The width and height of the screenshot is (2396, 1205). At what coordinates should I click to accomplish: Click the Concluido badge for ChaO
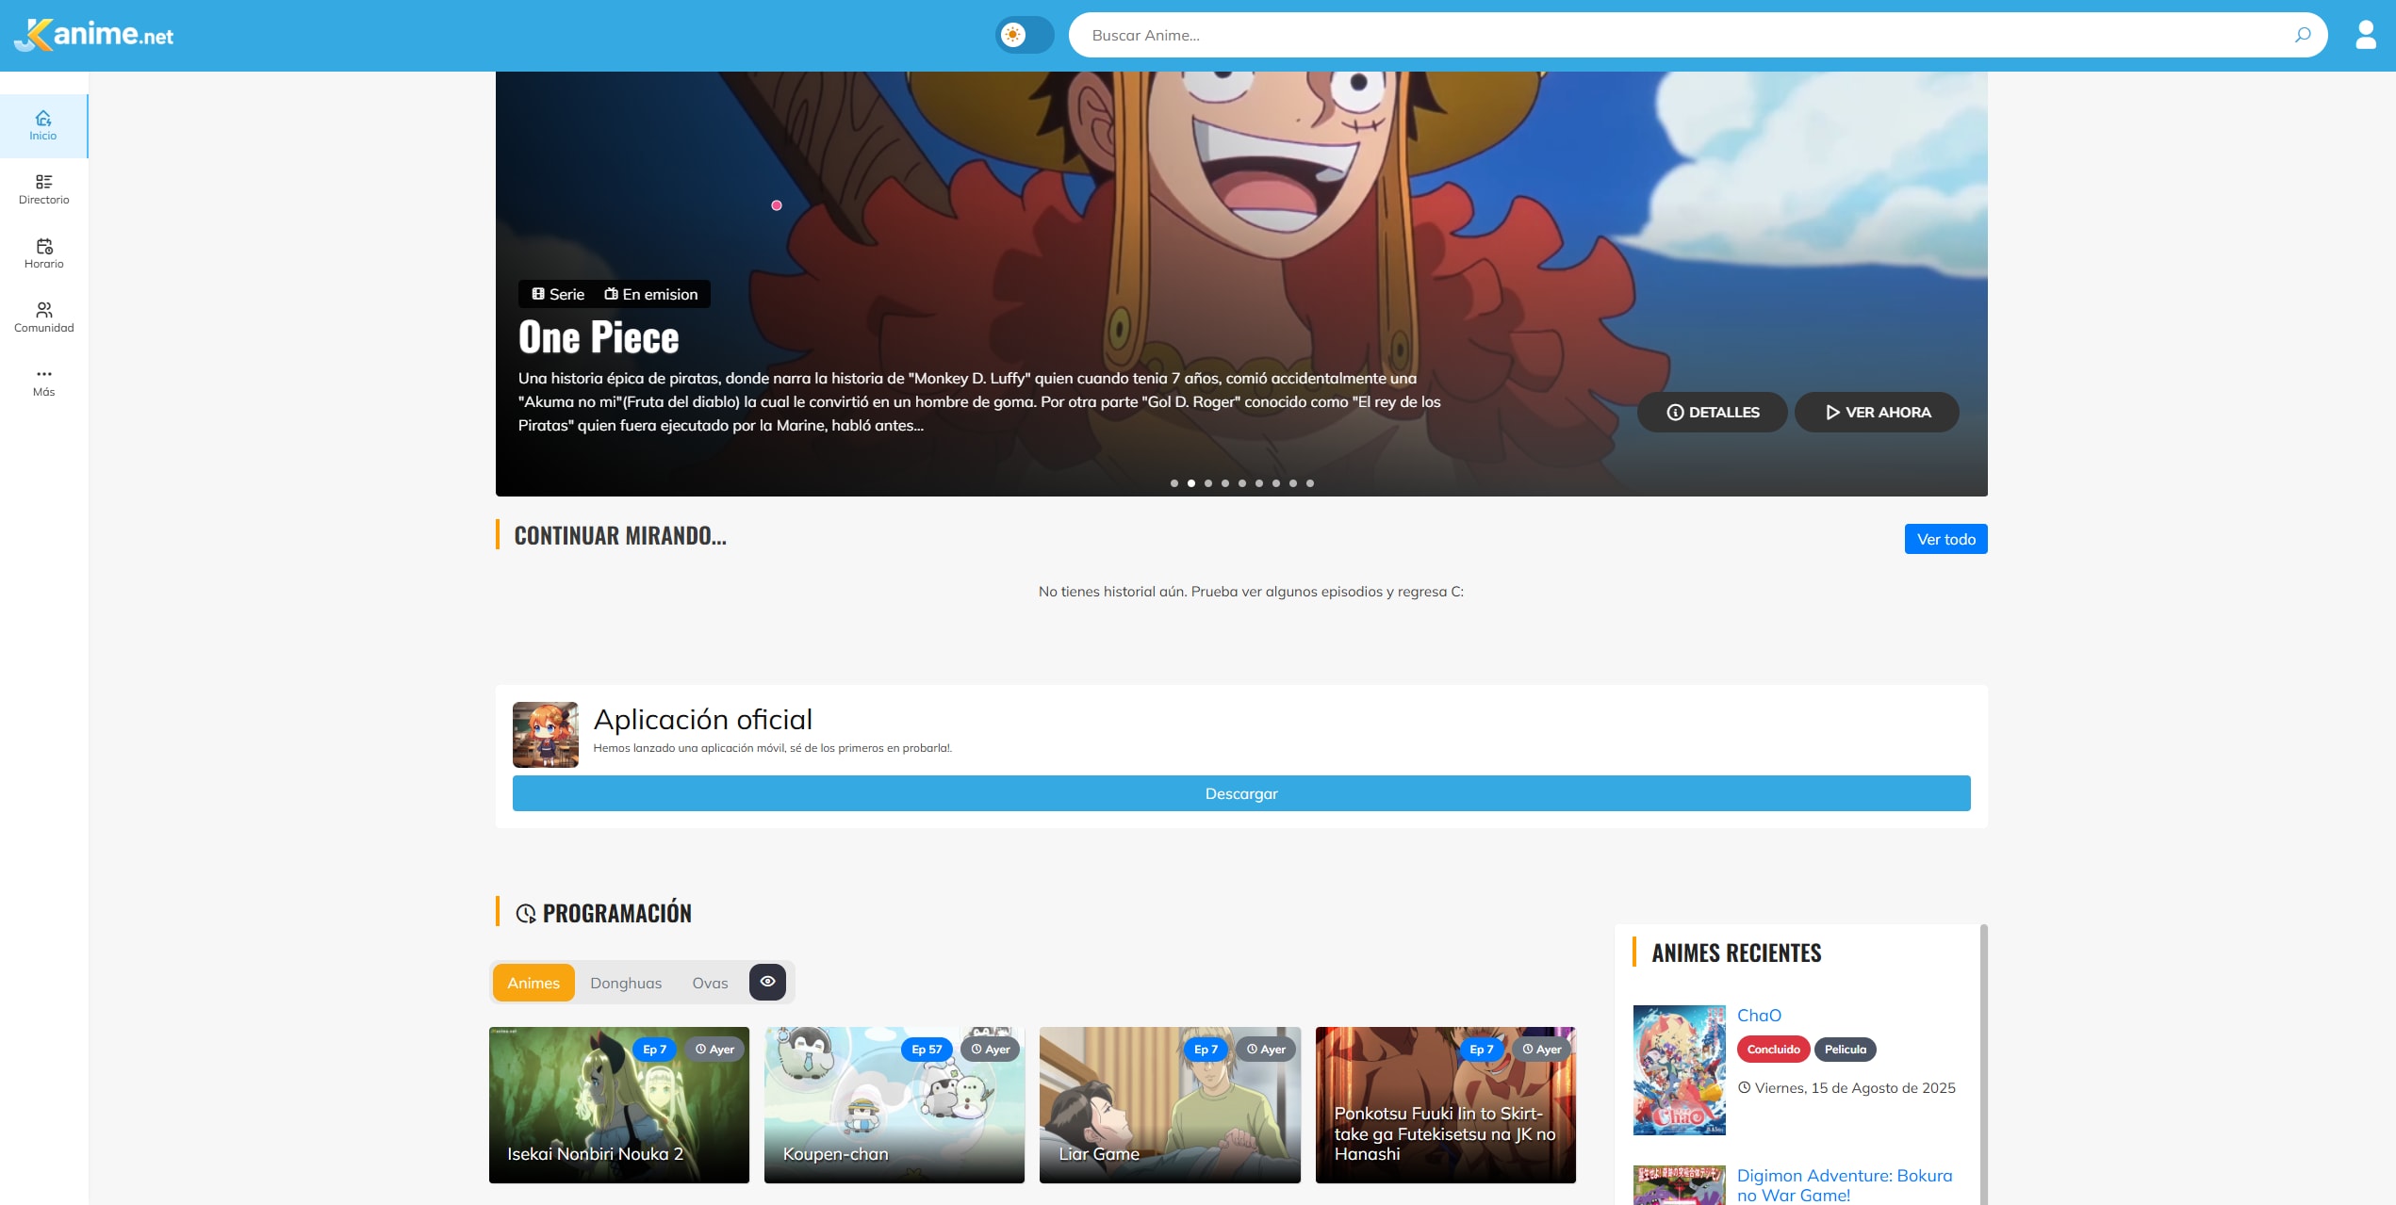click(1773, 1050)
